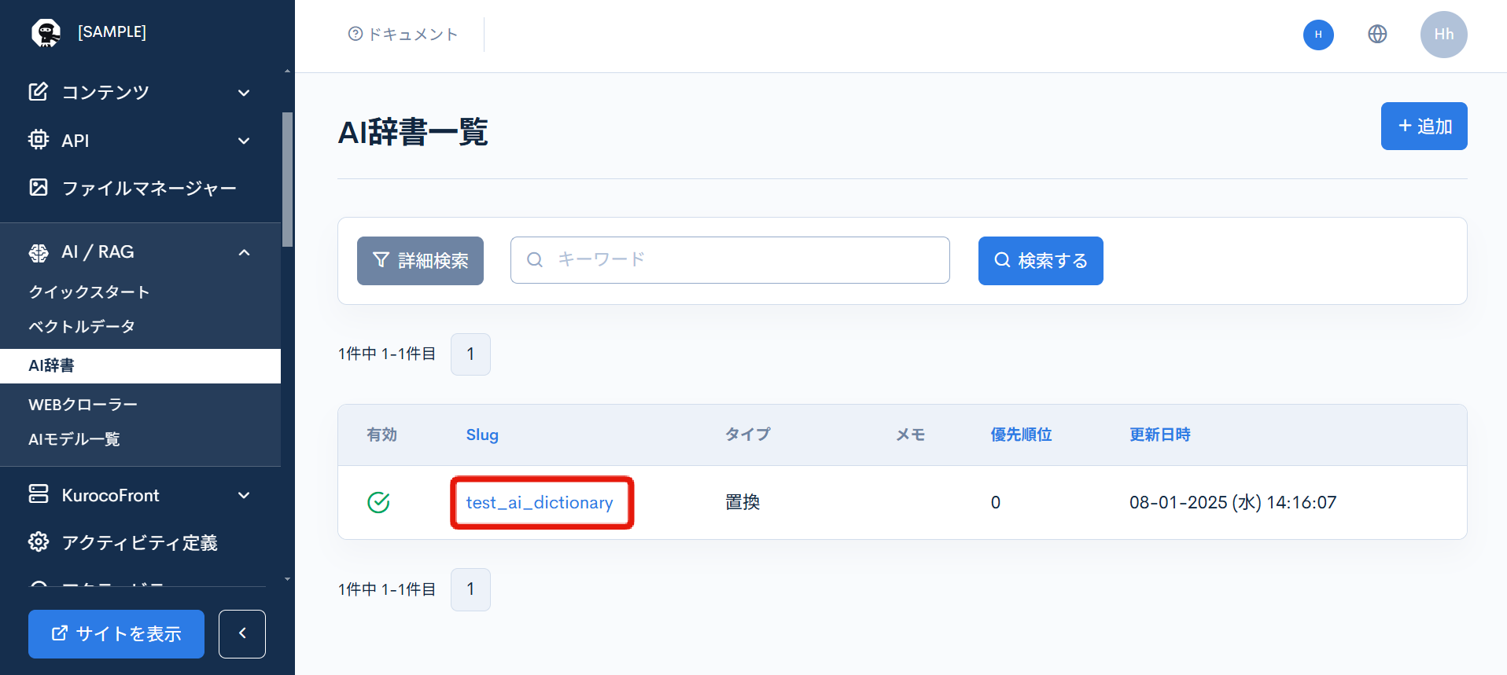Sort by the Slug column header
1507x675 pixels.
tap(482, 435)
